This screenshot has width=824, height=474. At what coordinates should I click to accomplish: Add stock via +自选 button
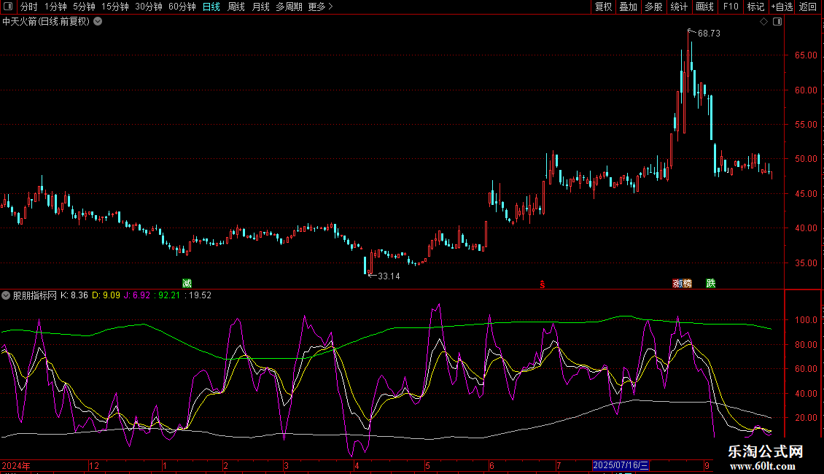(781, 7)
